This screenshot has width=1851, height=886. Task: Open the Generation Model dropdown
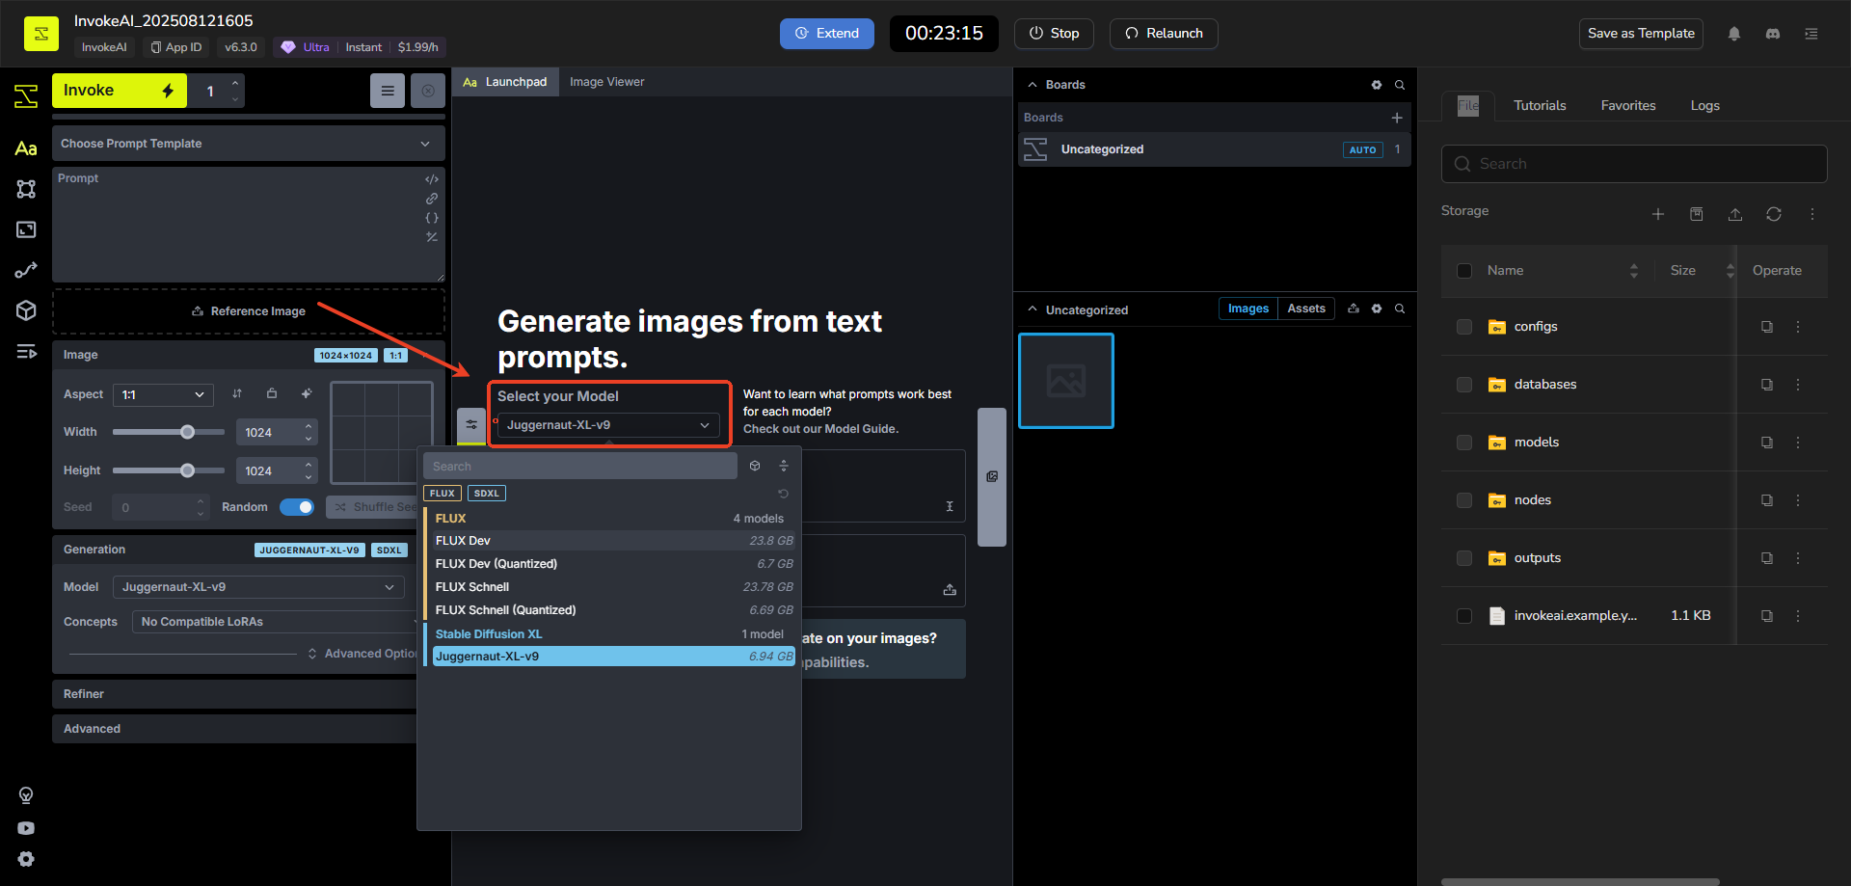point(258,587)
